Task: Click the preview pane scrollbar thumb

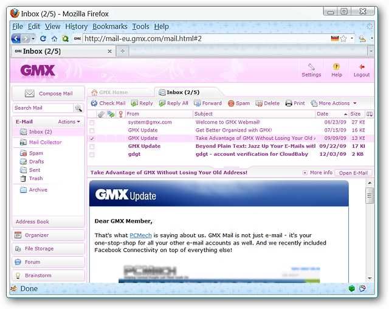Action: pos(370,196)
